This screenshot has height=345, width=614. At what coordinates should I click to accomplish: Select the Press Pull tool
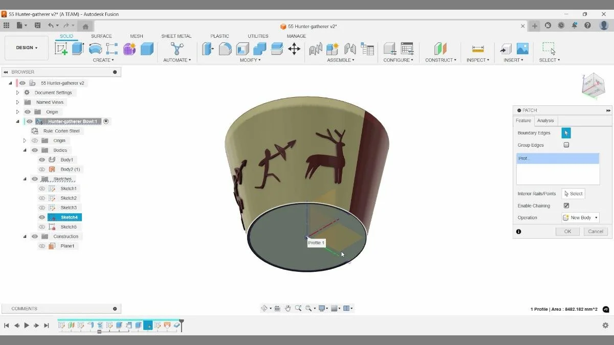click(207, 49)
